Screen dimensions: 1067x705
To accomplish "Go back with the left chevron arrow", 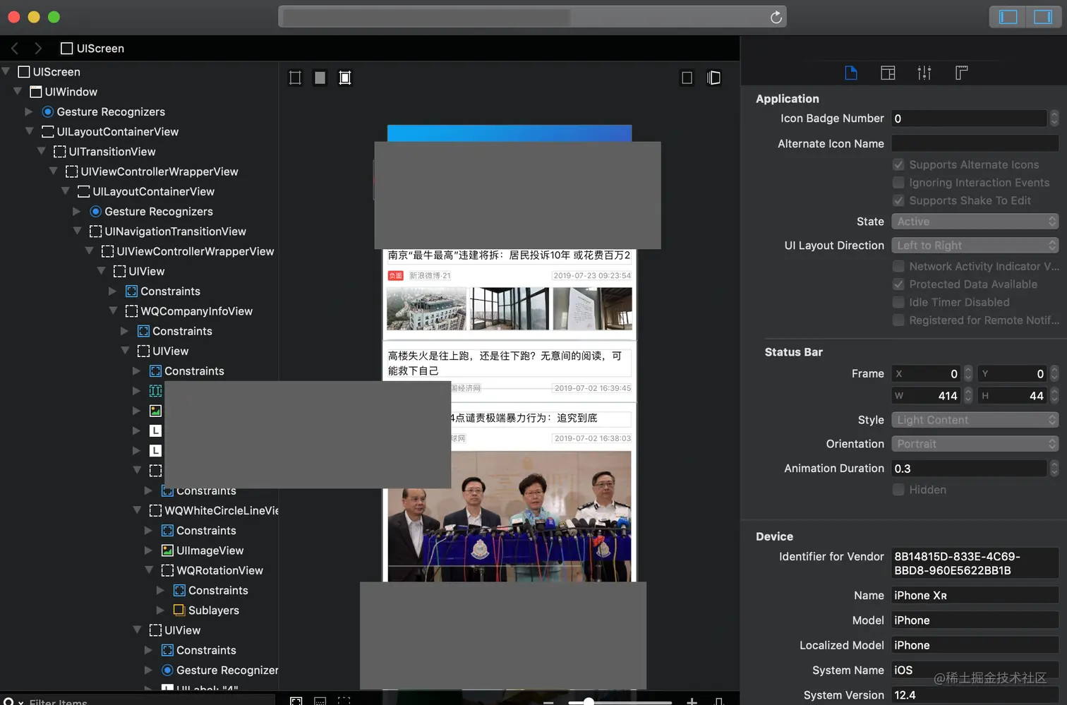I will click(15, 48).
